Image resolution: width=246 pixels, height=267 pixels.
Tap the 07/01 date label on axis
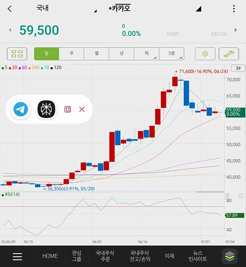coord(205,242)
